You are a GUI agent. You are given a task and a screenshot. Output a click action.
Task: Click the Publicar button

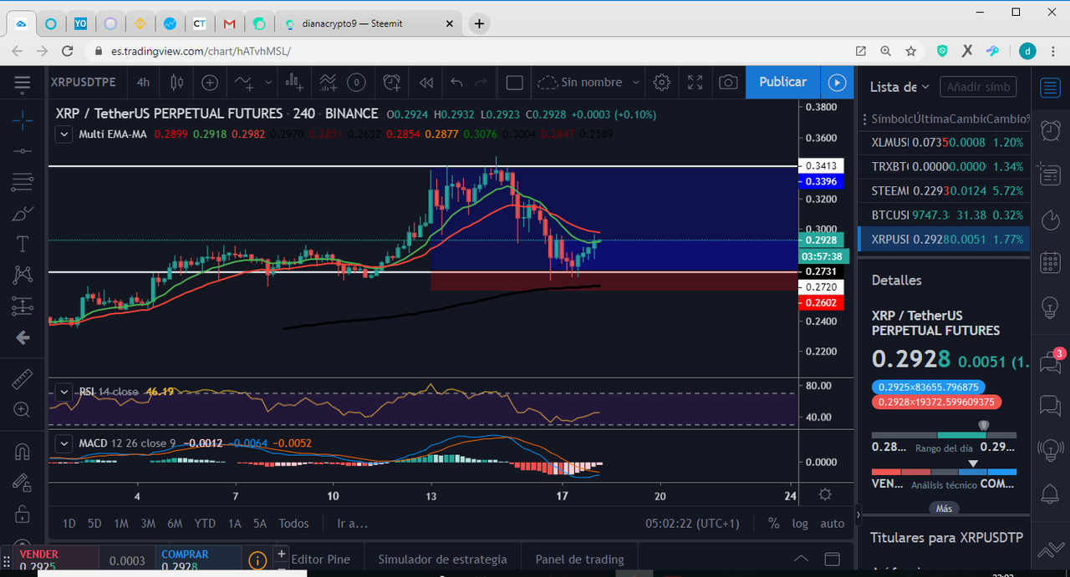pyautogui.click(x=782, y=82)
